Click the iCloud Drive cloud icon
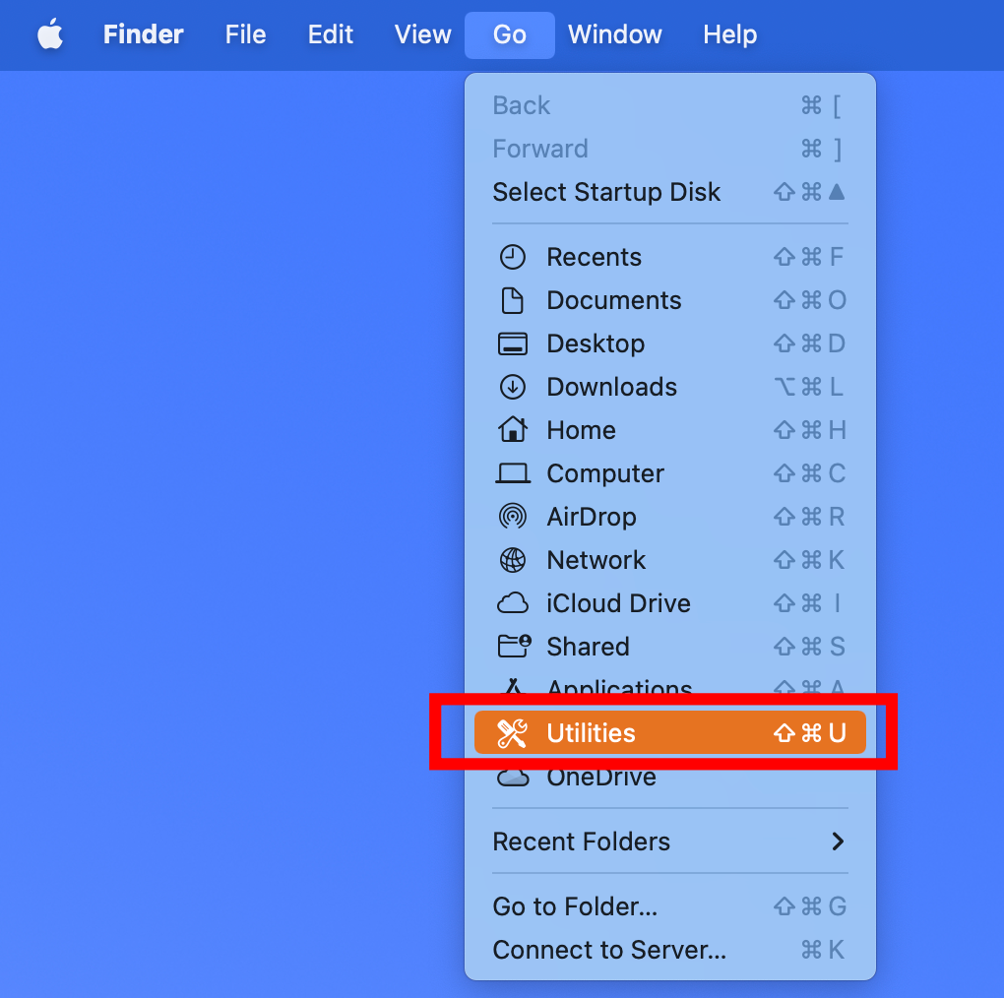Image resolution: width=1004 pixels, height=998 pixels. pyautogui.click(x=513, y=603)
